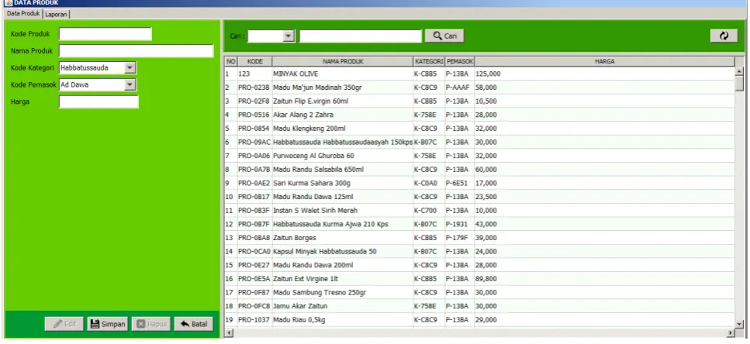Click the NO column header
The image size is (750, 344).
(x=231, y=62)
